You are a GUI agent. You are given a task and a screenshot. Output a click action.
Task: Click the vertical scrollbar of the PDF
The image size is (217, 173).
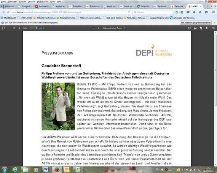pyautogui.click(x=215, y=98)
